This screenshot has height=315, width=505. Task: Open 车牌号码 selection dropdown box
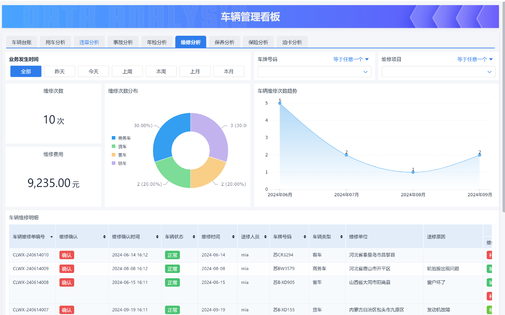pyautogui.click(x=314, y=72)
